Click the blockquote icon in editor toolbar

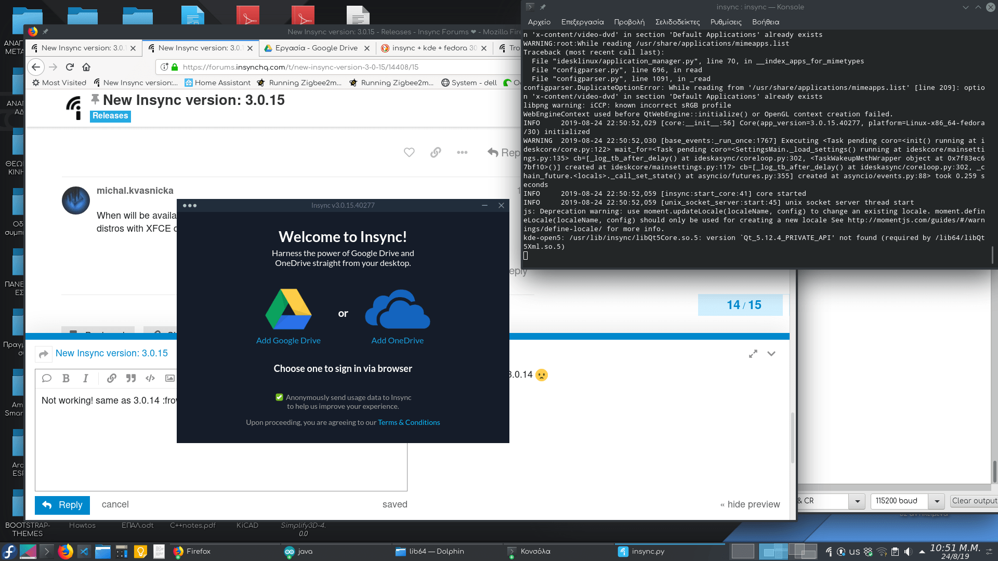[131, 378]
